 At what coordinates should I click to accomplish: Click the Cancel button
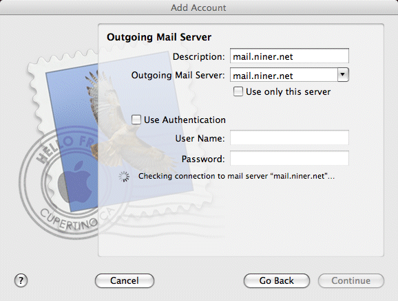(125, 281)
